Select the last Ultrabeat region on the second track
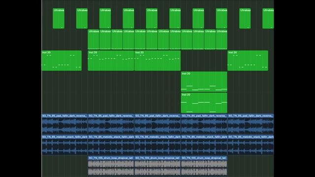The height and width of the screenshot is (177, 315). 221,39
